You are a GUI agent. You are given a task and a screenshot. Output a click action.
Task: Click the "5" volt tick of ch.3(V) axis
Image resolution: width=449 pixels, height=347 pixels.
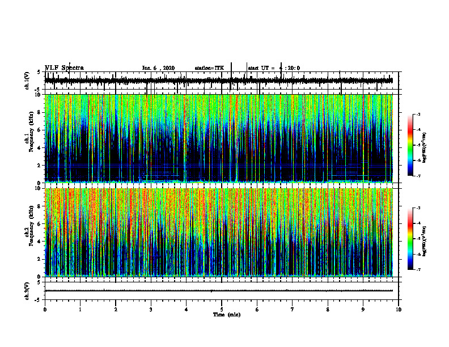click(39, 282)
